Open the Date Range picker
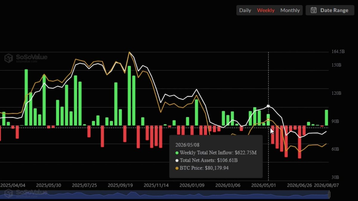The height and width of the screenshot is (201, 358). (x=330, y=10)
